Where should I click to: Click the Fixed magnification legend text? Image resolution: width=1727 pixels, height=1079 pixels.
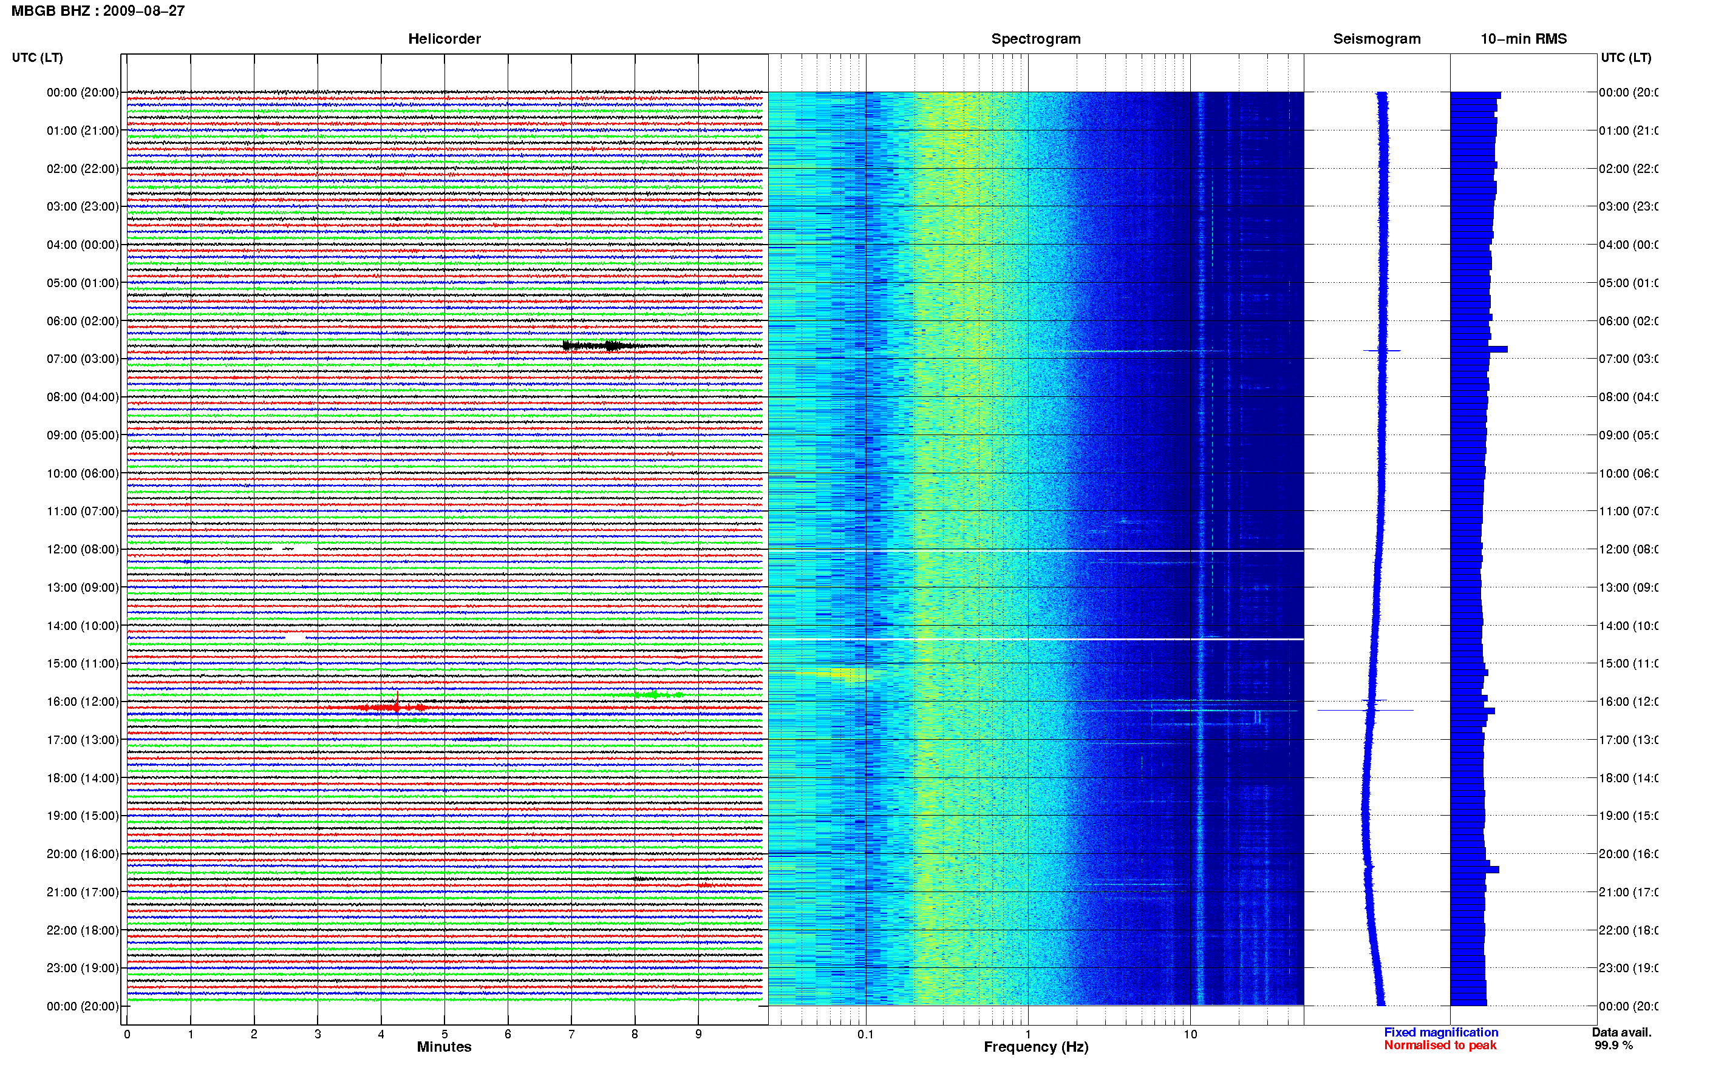(1441, 1033)
